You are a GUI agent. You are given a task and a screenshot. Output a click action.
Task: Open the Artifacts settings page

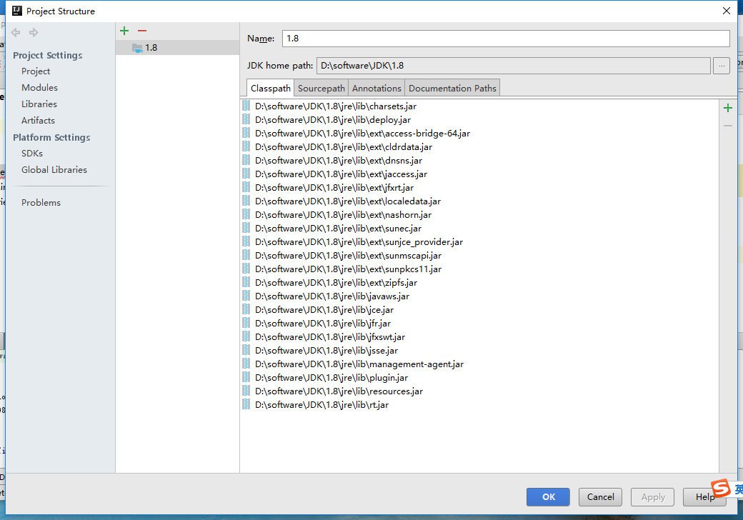[38, 120]
